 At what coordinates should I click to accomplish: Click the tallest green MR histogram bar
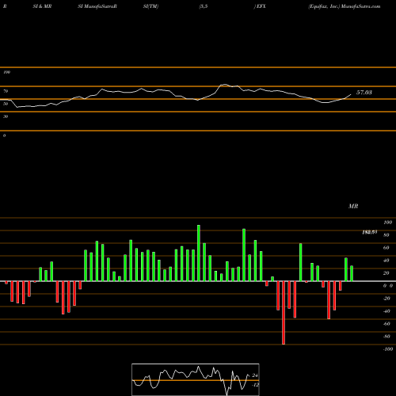[199, 253]
